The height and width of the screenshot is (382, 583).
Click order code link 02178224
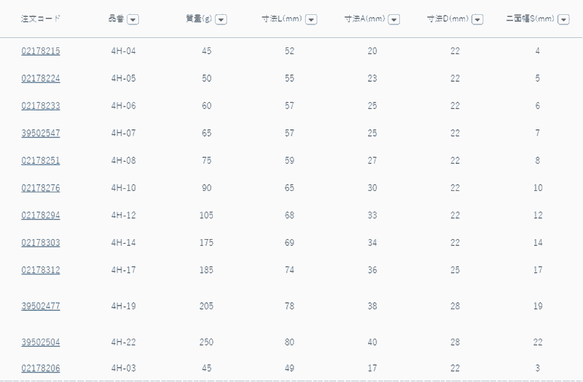(41, 79)
